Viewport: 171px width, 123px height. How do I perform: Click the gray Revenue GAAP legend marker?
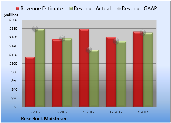pyautogui.click(x=119, y=9)
